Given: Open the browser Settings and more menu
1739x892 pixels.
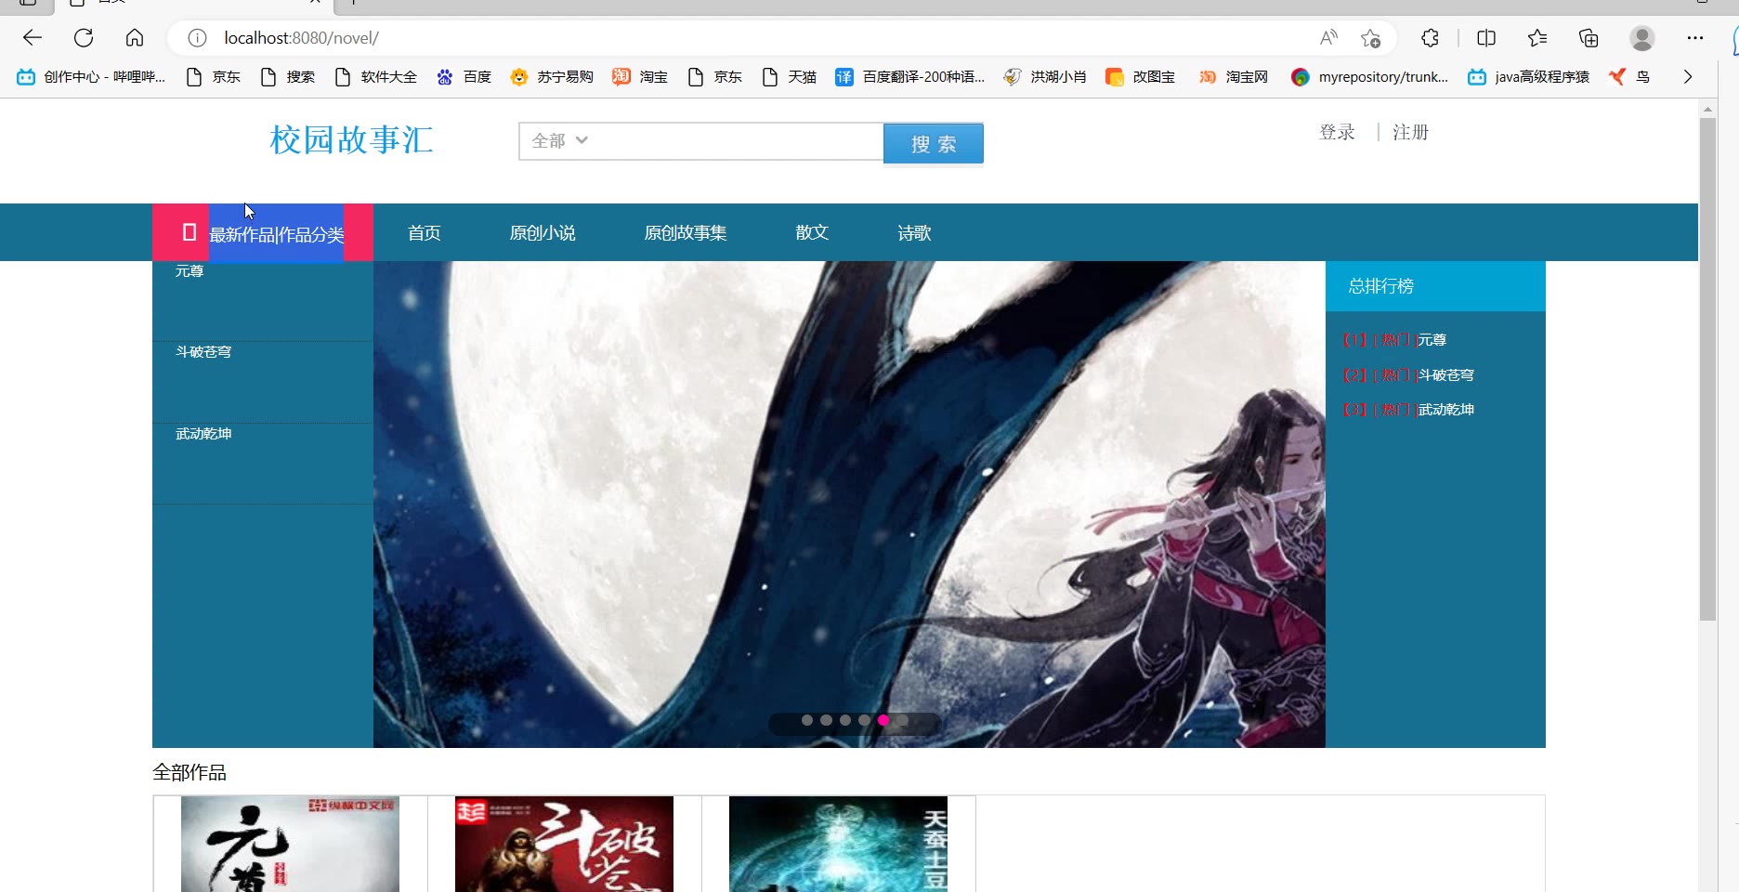Looking at the screenshot, I should (1695, 38).
